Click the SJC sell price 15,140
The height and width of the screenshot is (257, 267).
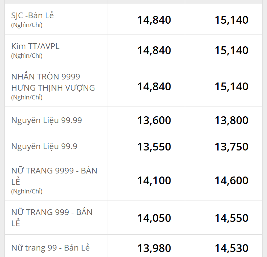231,20
